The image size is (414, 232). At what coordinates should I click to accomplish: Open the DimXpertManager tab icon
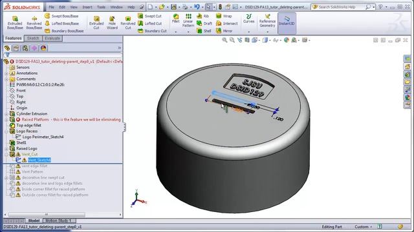pos(34,48)
